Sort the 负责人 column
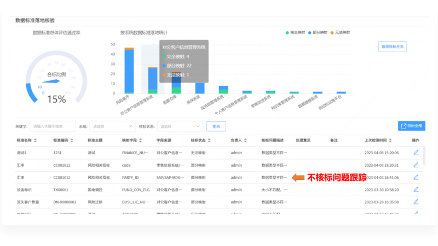438x246 pixels. click(x=245, y=140)
